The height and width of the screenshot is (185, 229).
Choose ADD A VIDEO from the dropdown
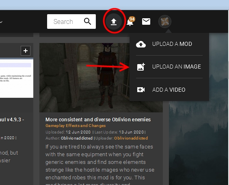169,90
